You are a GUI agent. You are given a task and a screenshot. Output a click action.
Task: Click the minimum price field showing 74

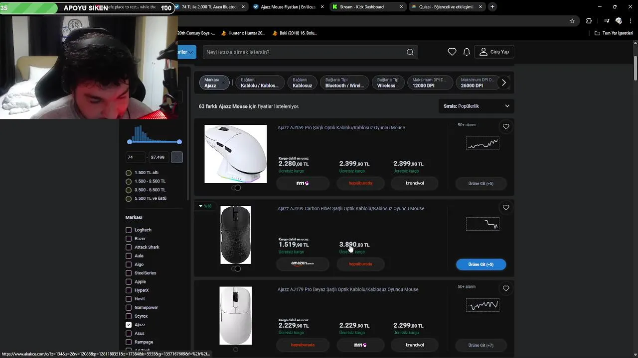coord(136,157)
